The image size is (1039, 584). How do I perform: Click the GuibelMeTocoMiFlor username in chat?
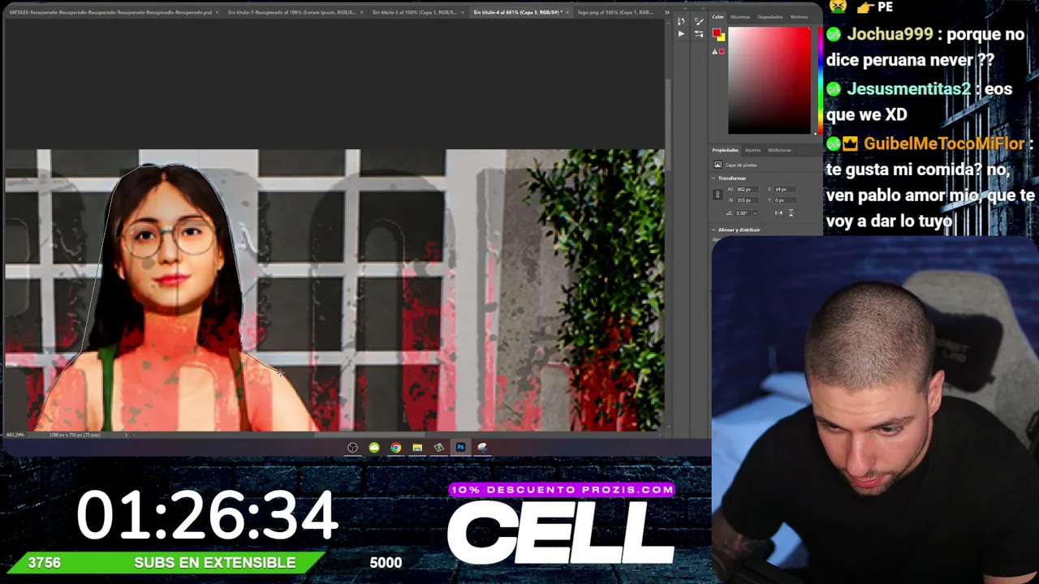944,144
